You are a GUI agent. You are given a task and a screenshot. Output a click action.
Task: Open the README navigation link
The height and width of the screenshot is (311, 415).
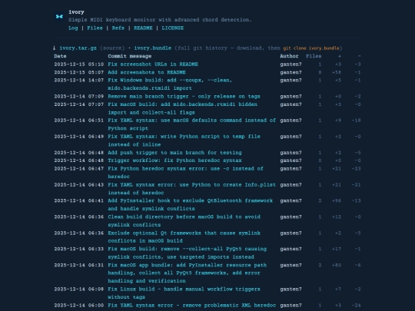click(x=143, y=28)
